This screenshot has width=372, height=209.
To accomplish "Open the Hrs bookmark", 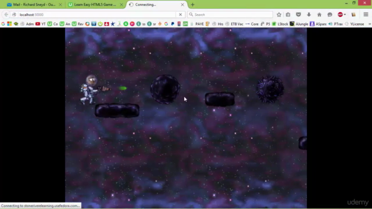I will tap(218, 24).
